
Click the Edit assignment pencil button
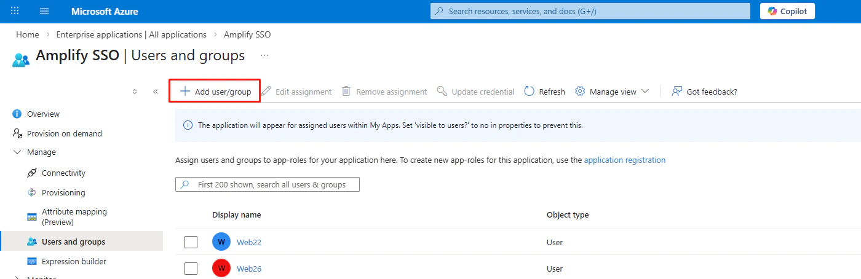(x=296, y=92)
